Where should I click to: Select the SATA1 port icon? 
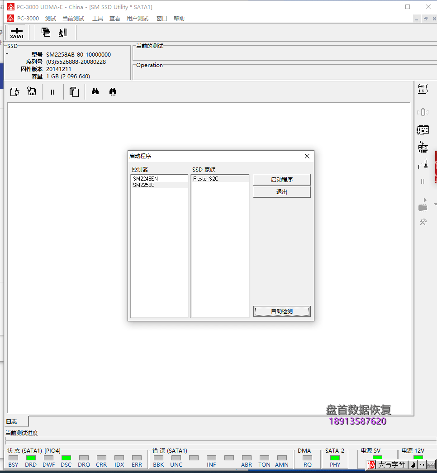[17, 33]
